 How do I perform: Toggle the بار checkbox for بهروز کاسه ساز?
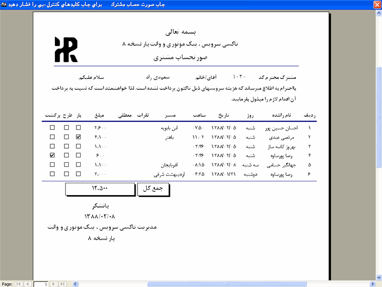point(78,146)
